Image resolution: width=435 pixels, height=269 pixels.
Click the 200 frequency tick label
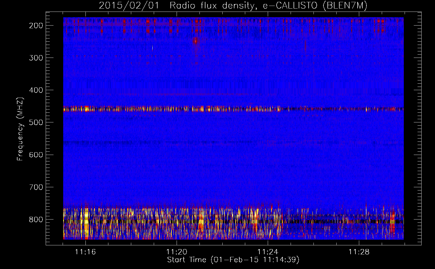click(x=36, y=26)
